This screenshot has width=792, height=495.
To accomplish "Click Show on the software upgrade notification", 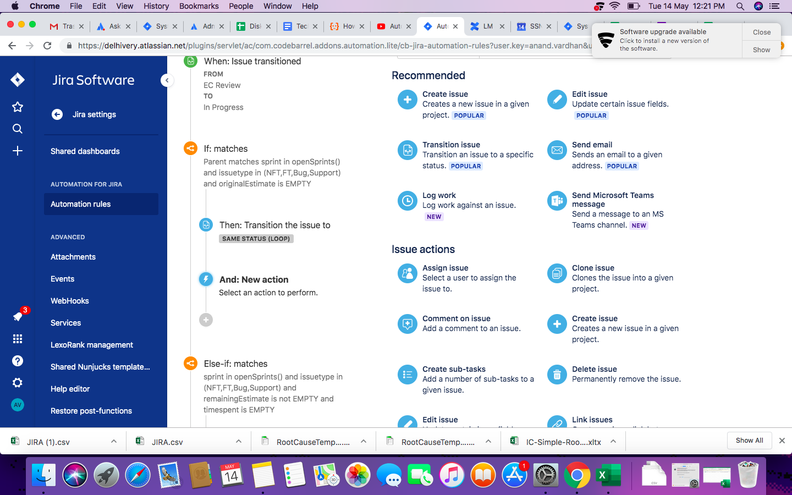I will [762, 50].
